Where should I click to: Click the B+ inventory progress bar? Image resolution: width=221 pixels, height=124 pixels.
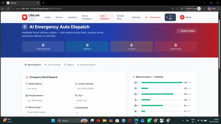(162, 106)
